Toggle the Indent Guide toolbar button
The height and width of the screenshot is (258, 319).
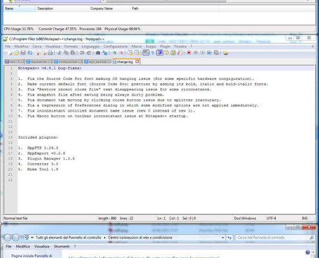(160, 53)
